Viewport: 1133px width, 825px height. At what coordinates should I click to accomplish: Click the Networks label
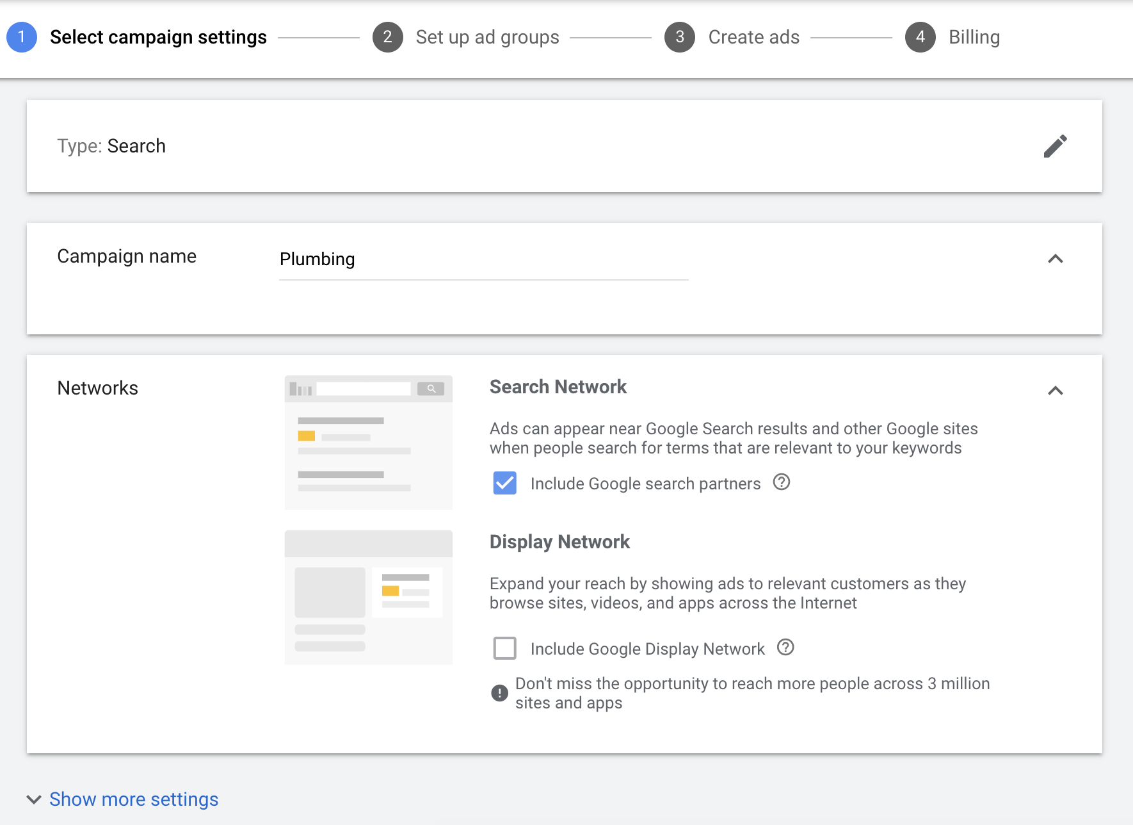[x=97, y=388]
